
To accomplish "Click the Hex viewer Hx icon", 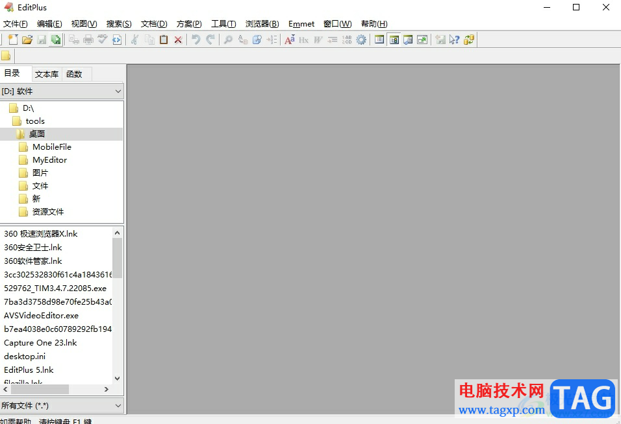I will pyautogui.click(x=304, y=40).
